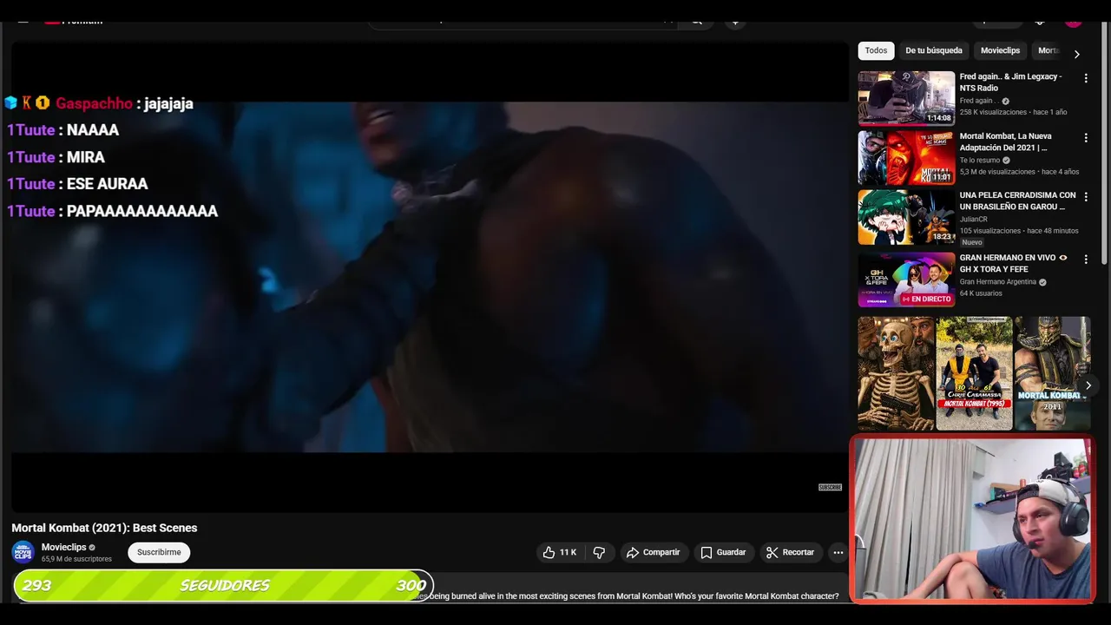
Task: Select the Todos filter chip
Action: pyautogui.click(x=876, y=50)
